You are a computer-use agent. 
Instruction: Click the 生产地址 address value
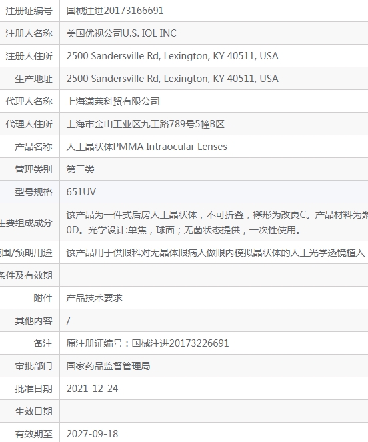(x=172, y=79)
